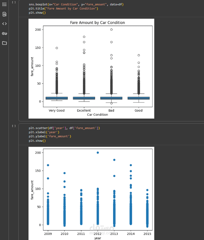Click the plt.xlabel('year') line
The width and height of the screenshot is (204, 240).
coord(44,132)
